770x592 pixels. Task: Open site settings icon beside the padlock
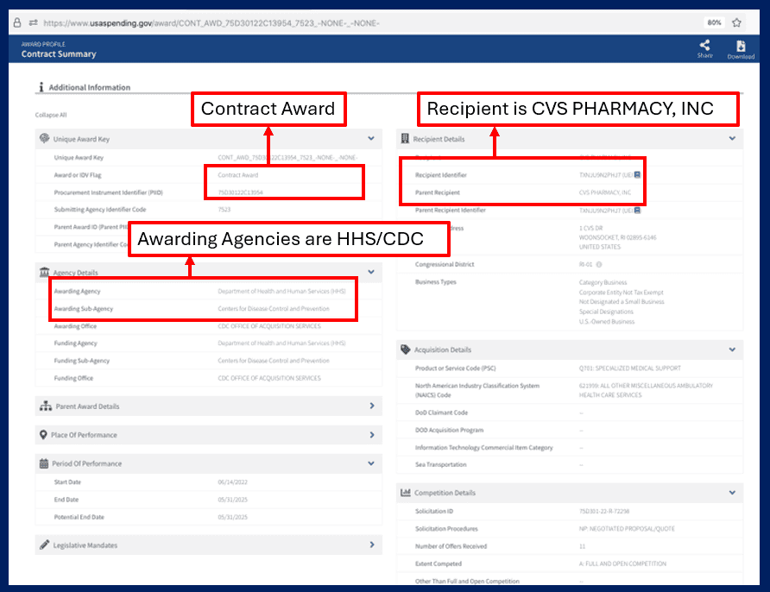point(33,22)
